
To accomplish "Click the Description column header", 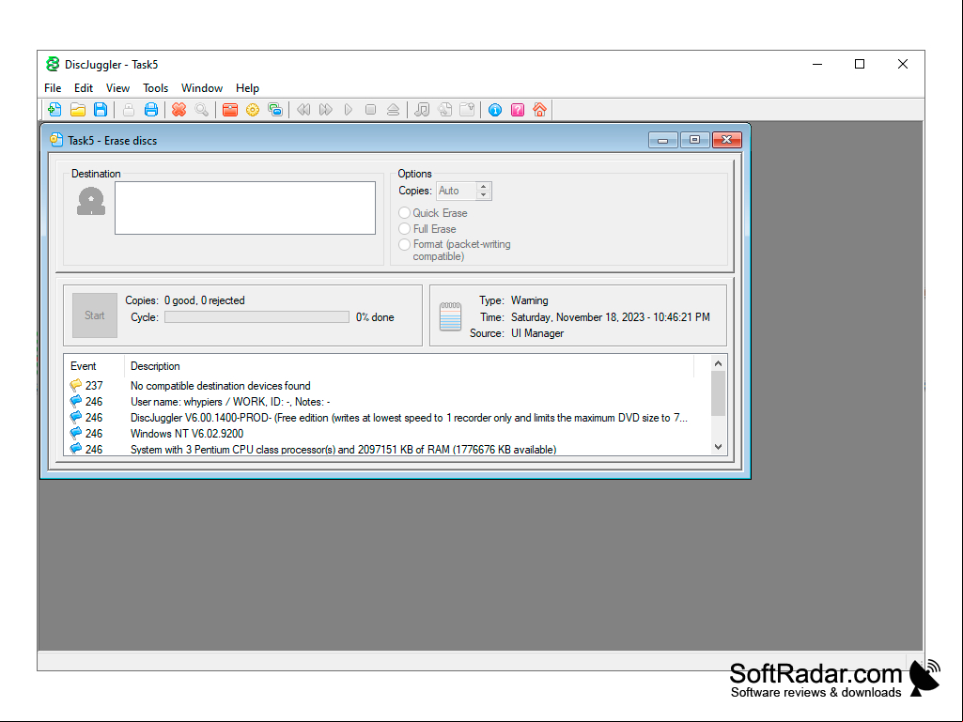I will (409, 366).
